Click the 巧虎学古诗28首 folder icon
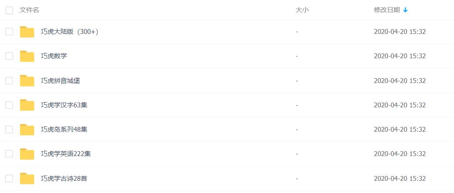Image resolution: width=454 pixels, height=193 pixels. 27,178
